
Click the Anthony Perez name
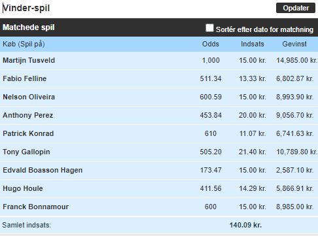27,115
